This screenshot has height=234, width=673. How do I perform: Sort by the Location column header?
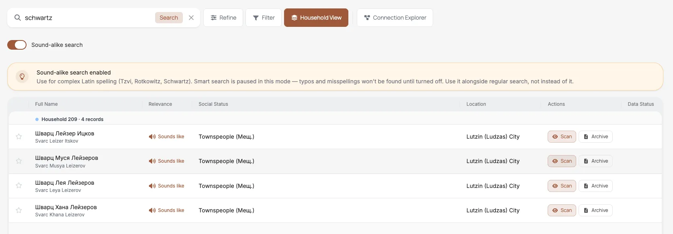point(476,104)
